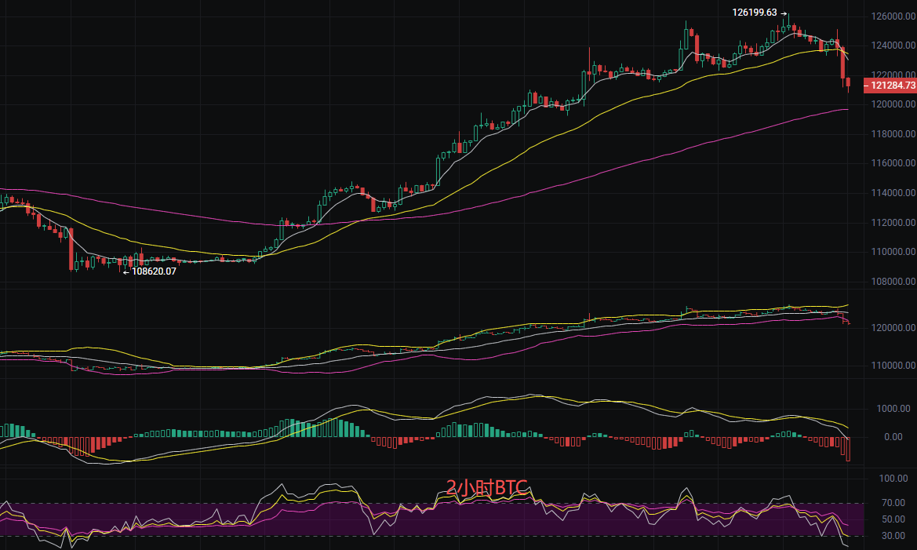Click the 1000.00 MACD axis label
This screenshot has height=550, width=917.
click(893, 409)
